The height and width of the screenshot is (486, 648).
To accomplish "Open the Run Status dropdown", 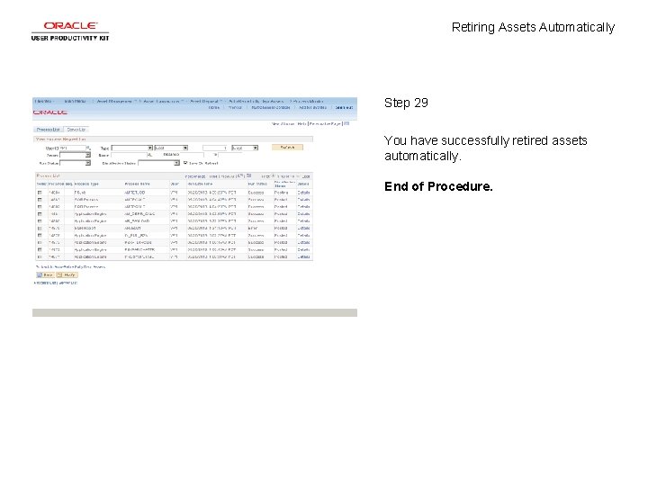I will [x=75, y=163].
